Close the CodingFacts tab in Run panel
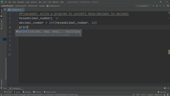The width and height of the screenshot is (170, 96). (x=22, y=88)
